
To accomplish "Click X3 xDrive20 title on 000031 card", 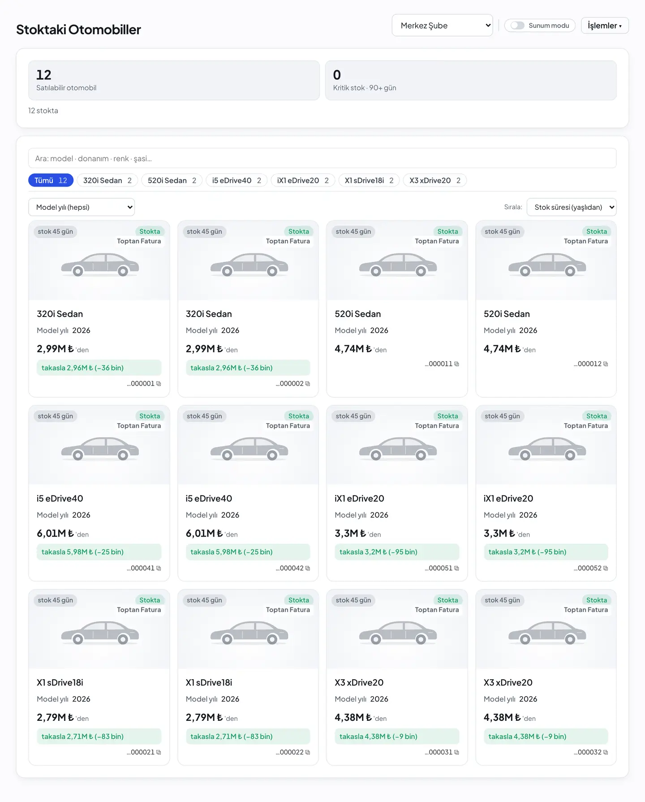I will pos(359,683).
